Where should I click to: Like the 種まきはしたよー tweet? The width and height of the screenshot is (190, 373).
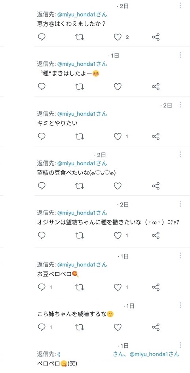[118, 86]
